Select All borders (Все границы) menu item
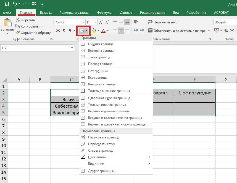237x183 pixels. pyautogui.click(x=98, y=78)
